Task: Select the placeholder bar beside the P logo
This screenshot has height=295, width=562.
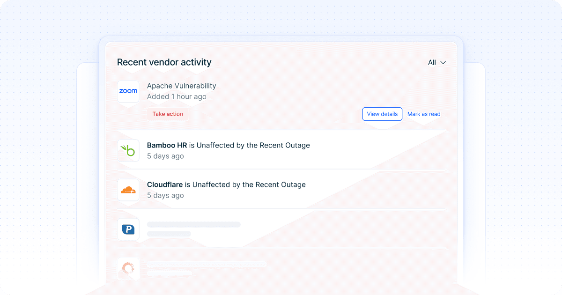Action: 194,225
